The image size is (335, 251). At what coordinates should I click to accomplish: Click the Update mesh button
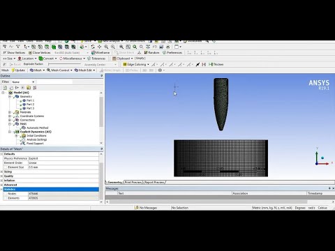click(x=18, y=70)
